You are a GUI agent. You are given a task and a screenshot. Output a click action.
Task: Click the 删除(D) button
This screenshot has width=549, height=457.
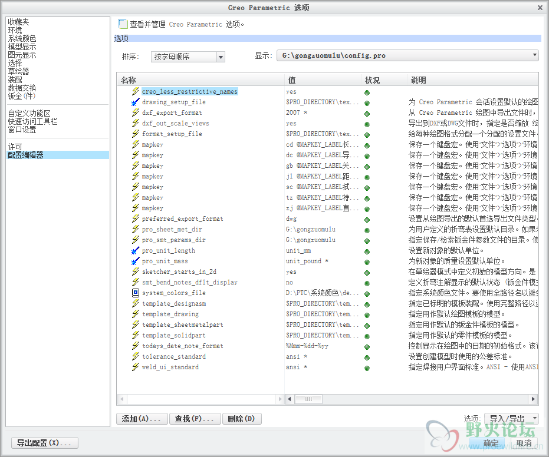[x=242, y=419]
